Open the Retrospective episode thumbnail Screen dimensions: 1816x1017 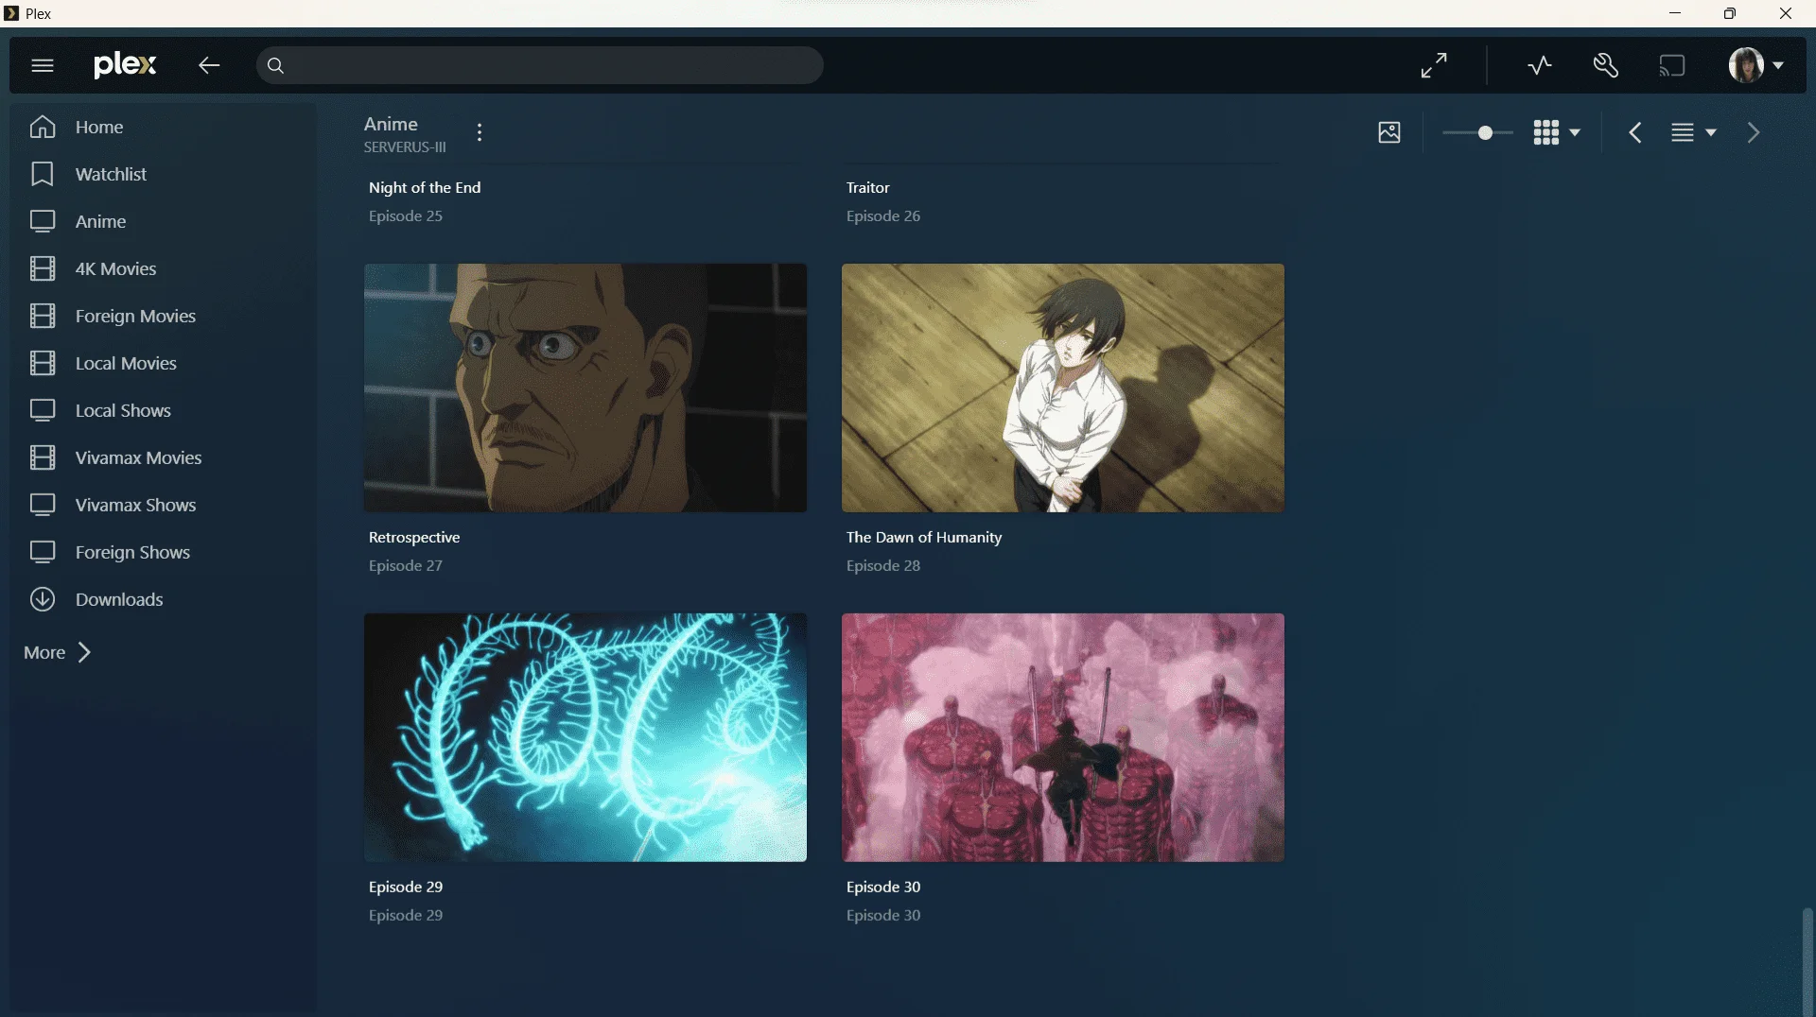click(585, 388)
